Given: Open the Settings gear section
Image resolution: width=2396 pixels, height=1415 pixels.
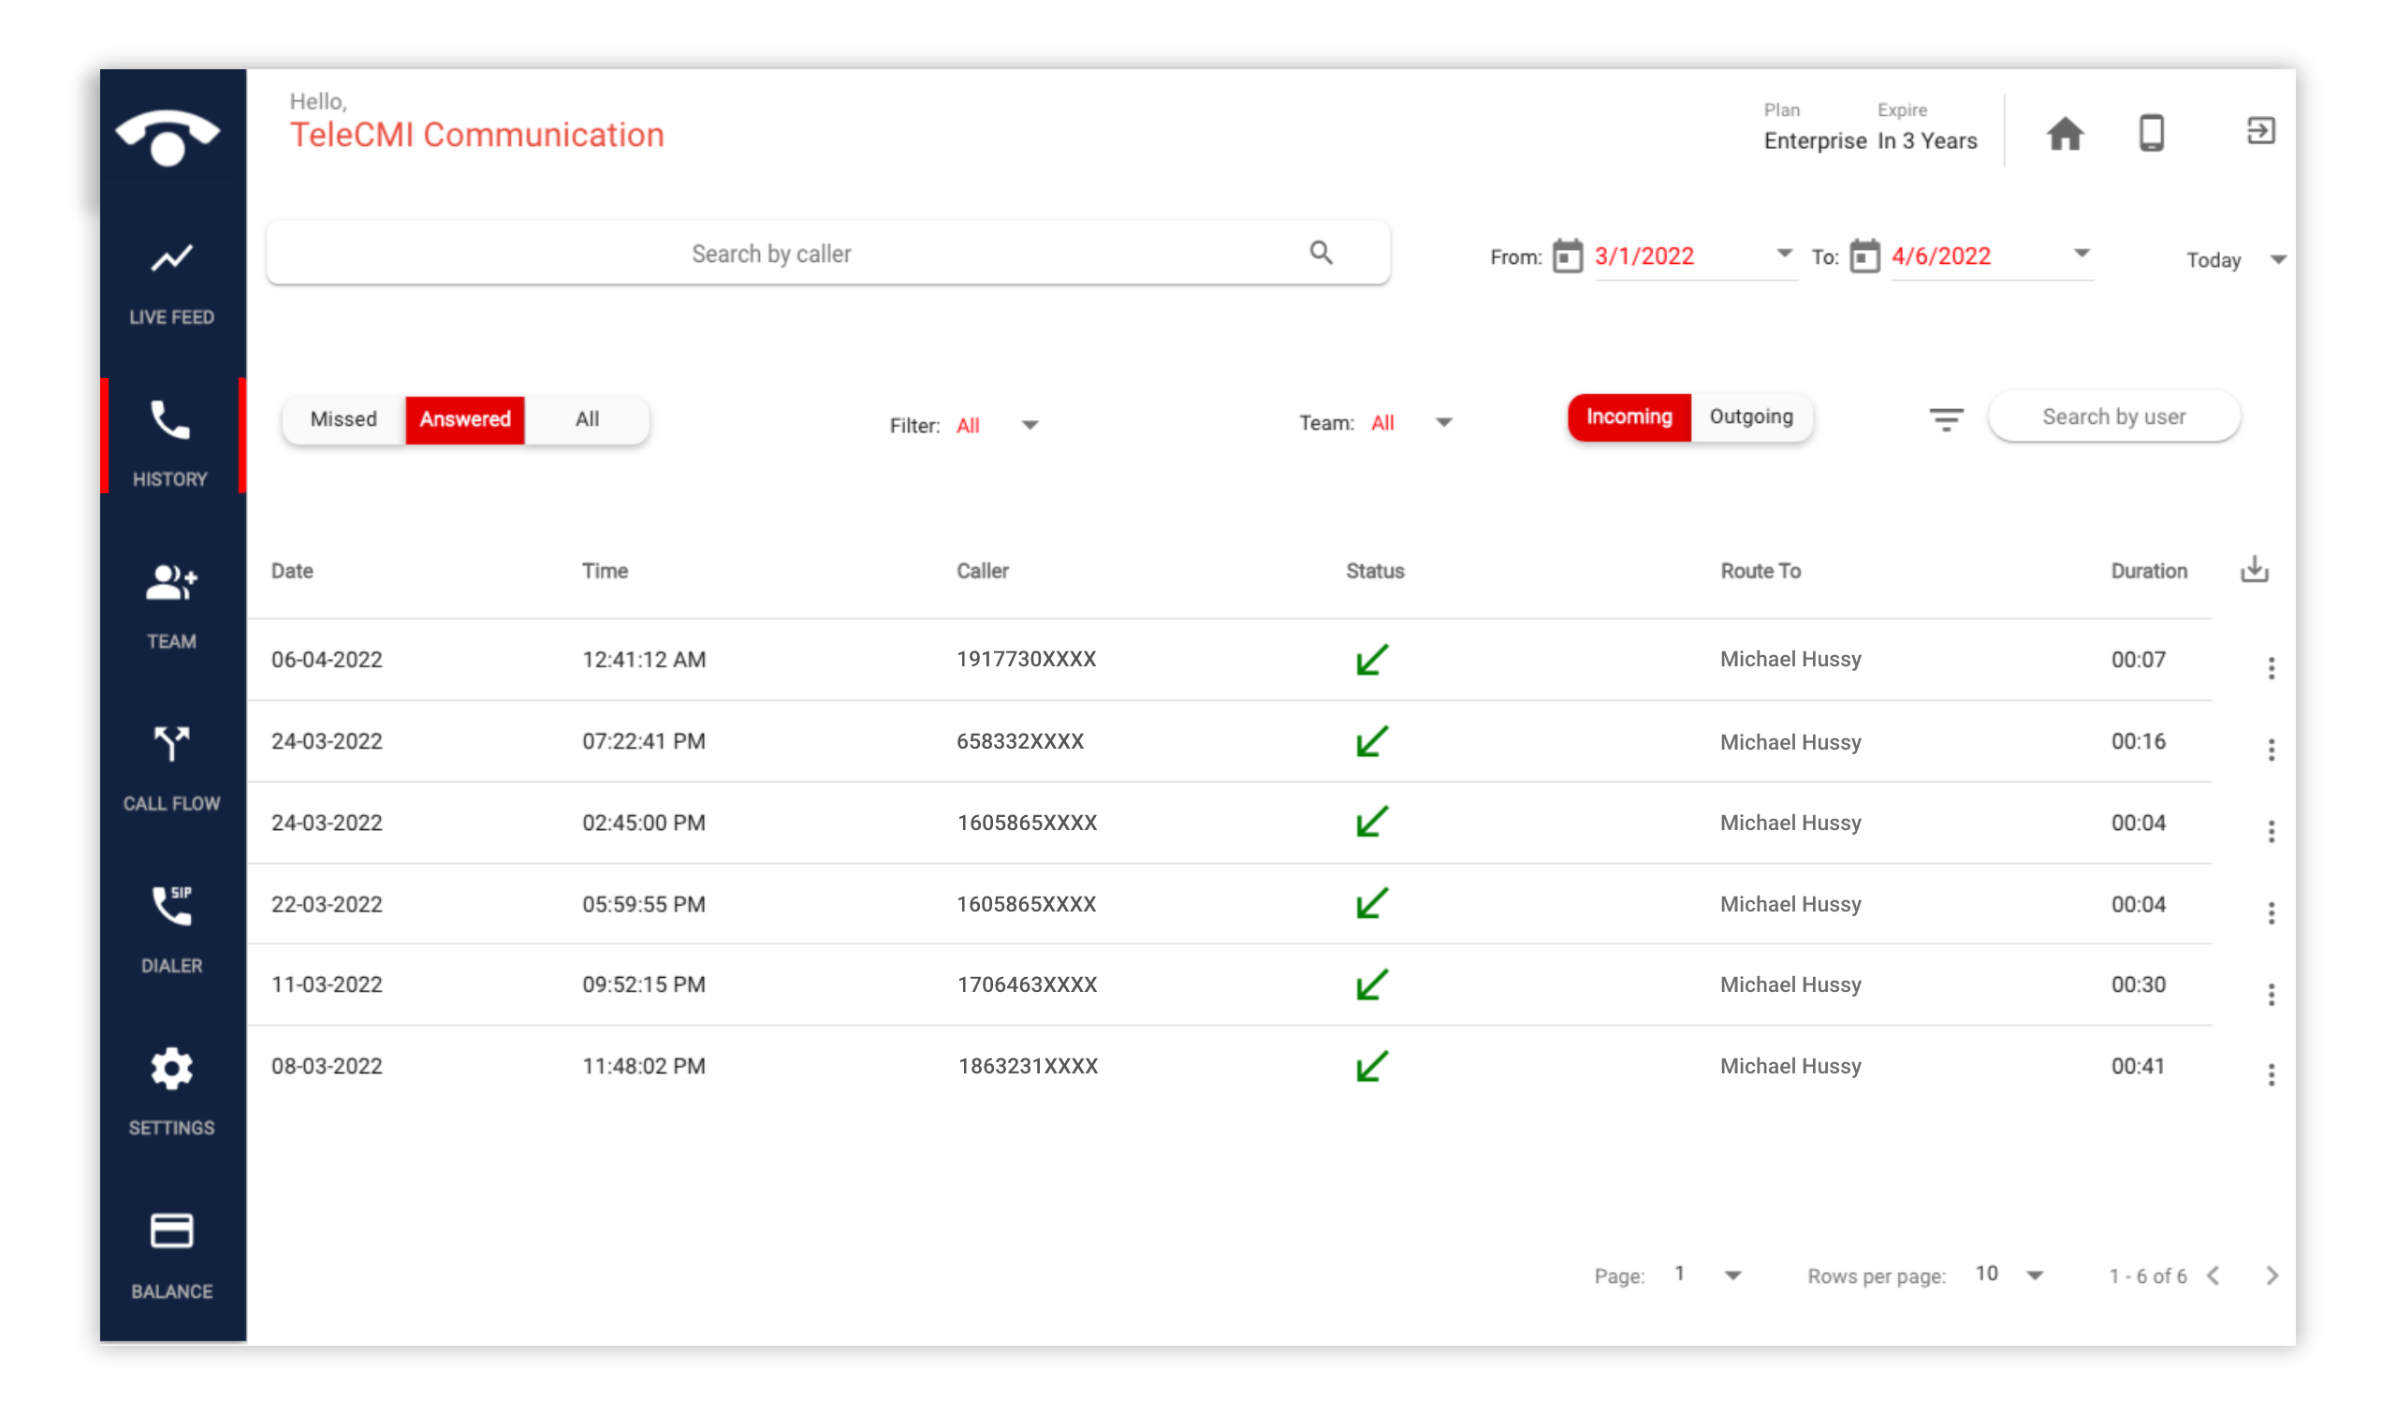Looking at the screenshot, I should pos(171,1094).
